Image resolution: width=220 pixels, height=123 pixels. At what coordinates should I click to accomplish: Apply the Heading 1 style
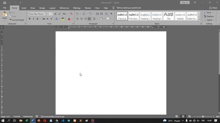[145, 16]
